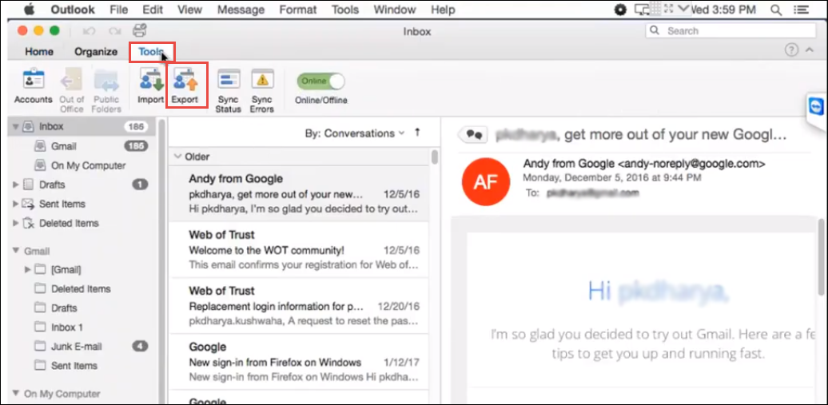
Task: Open Spotlight search in menu bar
Action: click(776, 10)
